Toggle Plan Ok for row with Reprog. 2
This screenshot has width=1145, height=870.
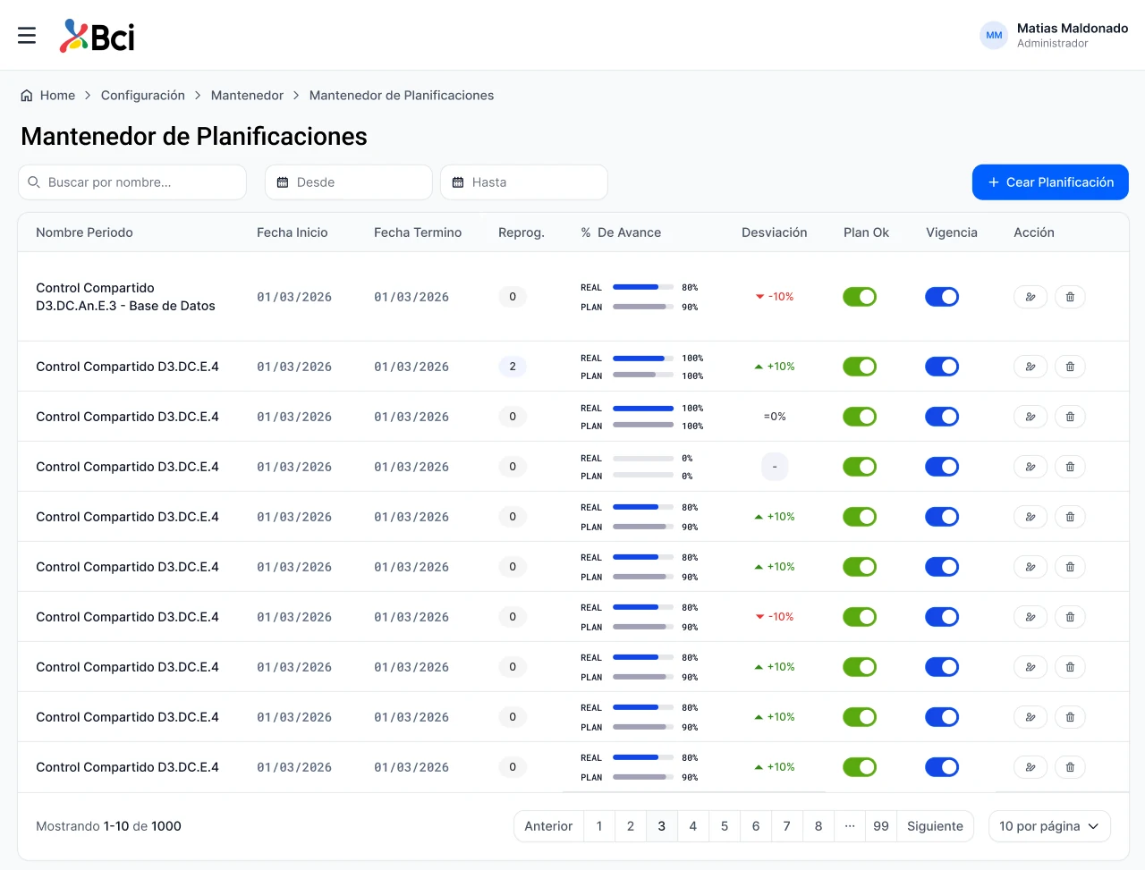[860, 367]
